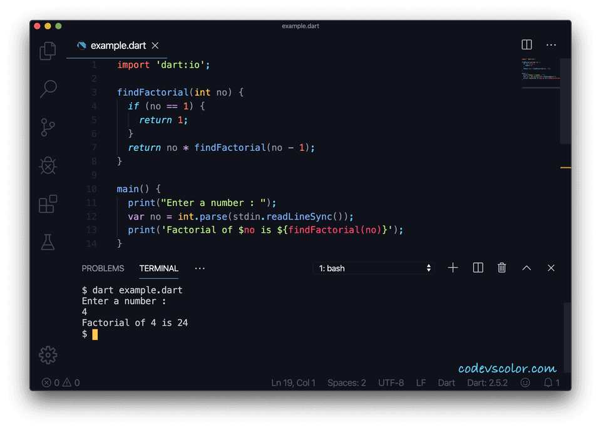This screenshot has height=430, width=601.
Task: Maximize the panel with the chevron up
Action: coord(526,268)
